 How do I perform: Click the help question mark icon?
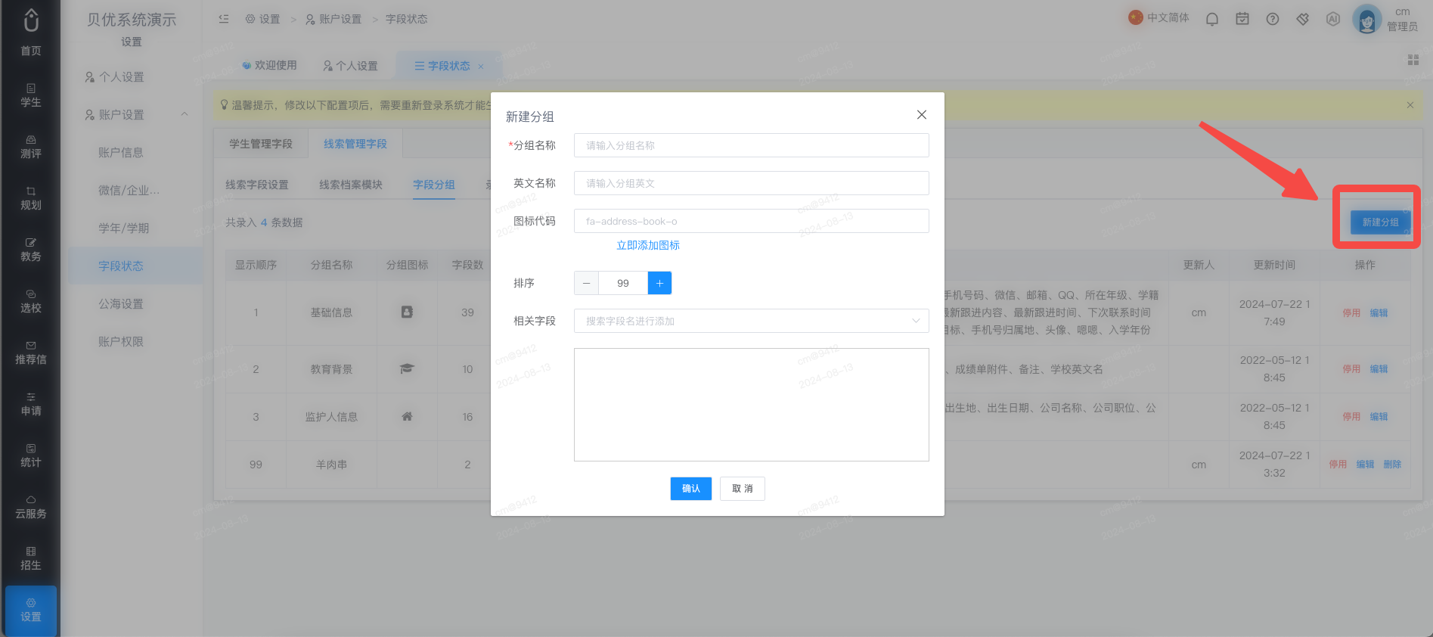[1273, 19]
